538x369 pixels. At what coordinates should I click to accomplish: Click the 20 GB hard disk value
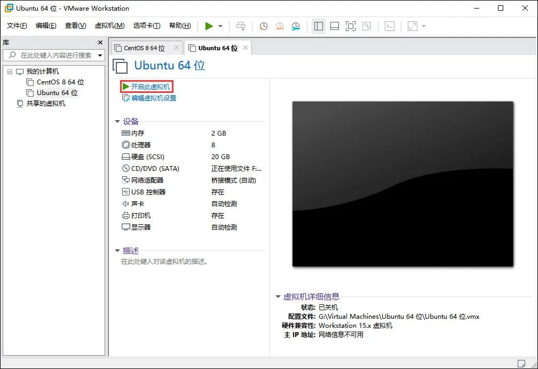pos(220,156)
